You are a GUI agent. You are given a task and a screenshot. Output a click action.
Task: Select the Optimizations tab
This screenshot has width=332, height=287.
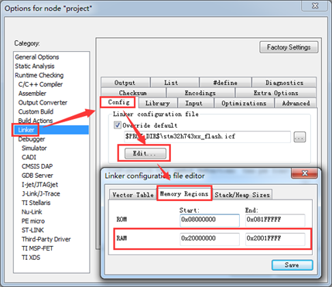click(x=244, y=103)
